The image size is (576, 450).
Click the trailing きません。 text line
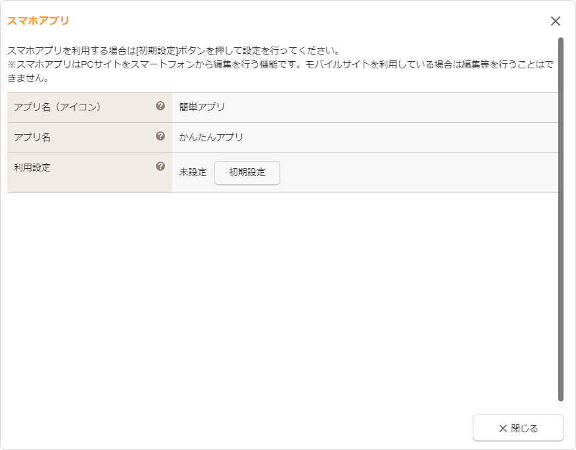click(x=28, y=78)
